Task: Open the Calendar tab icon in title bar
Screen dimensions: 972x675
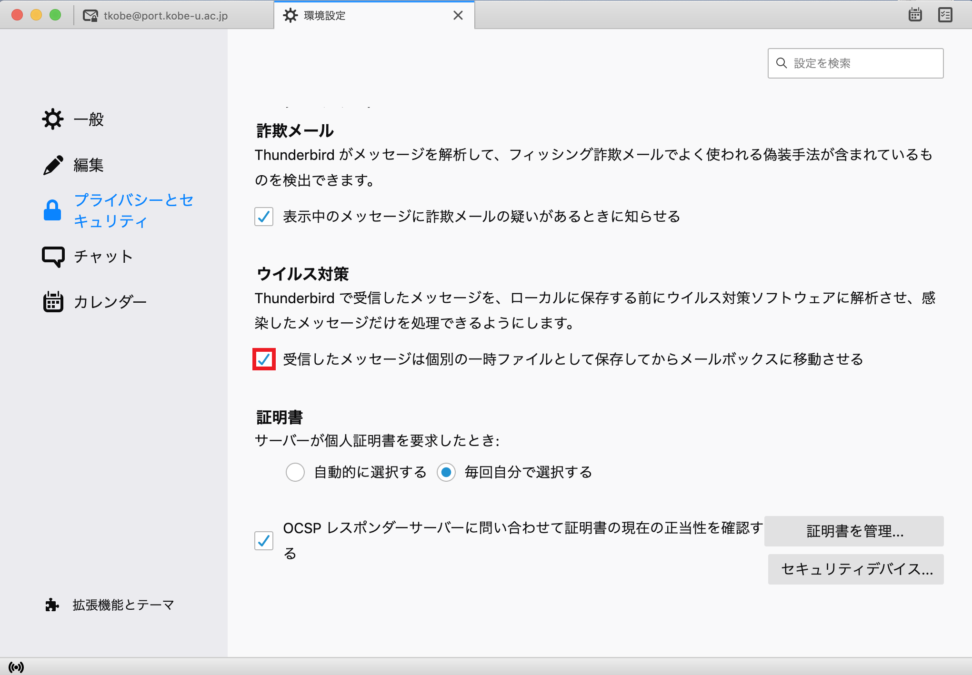Action: click(915, 15)
